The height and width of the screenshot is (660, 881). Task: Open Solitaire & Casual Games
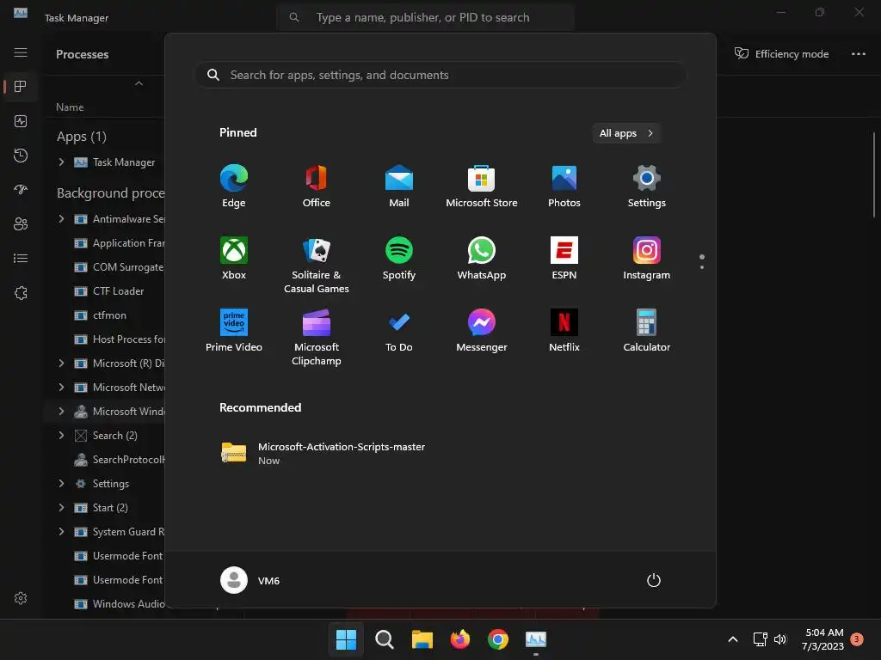(x=317, y=266)
